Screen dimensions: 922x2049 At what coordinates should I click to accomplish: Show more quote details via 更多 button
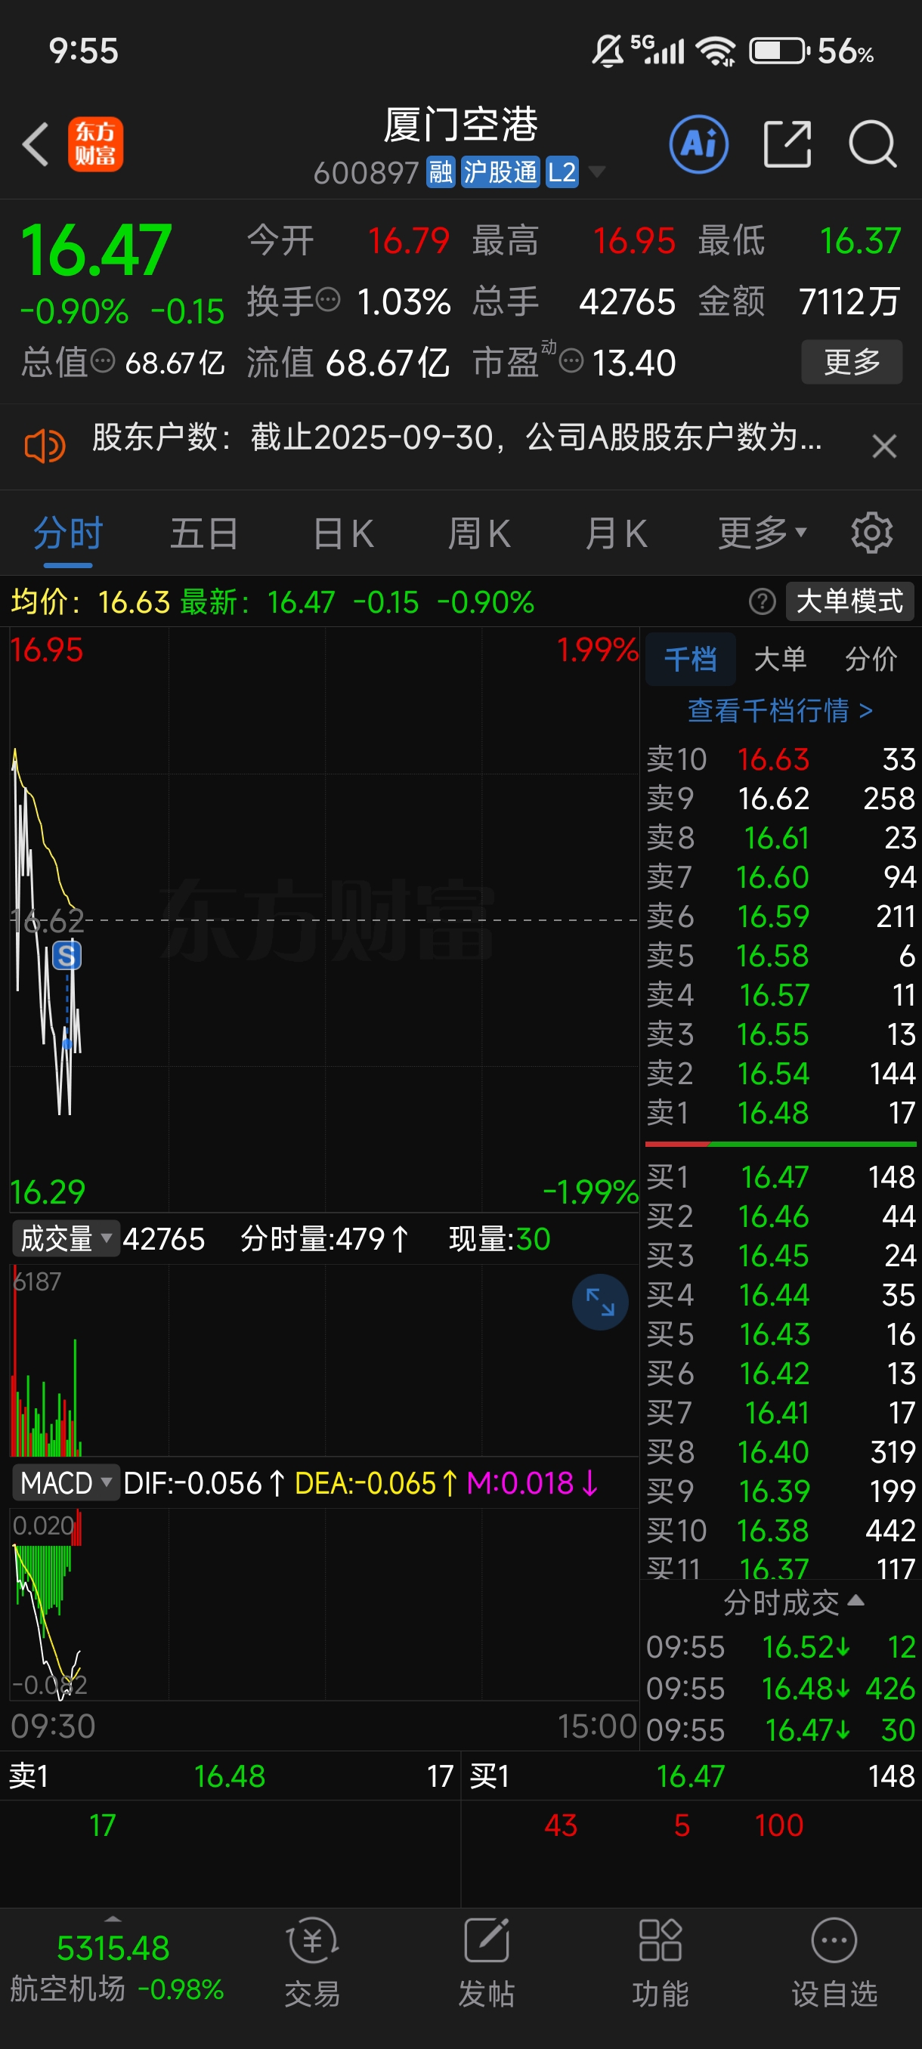coord(851,362)
